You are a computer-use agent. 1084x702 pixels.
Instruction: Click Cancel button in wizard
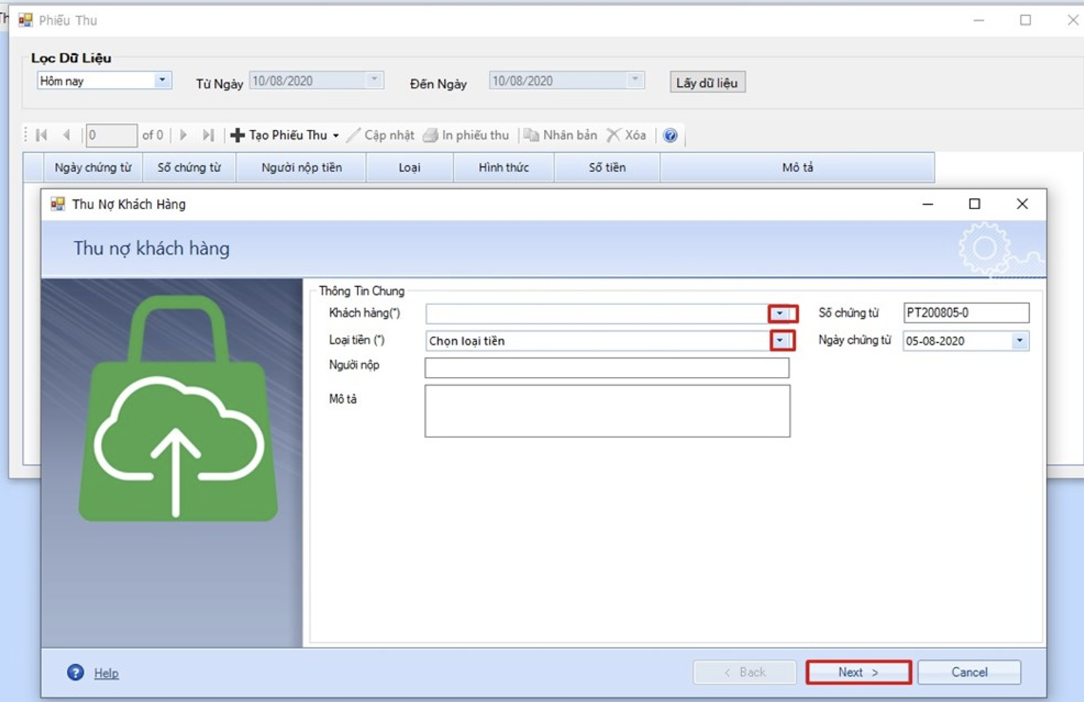point(969,672)
